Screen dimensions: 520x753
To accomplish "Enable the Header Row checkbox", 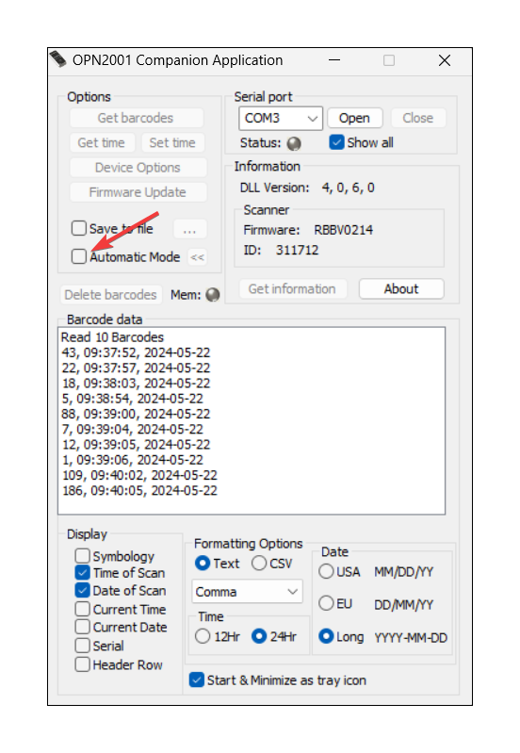I will pos(83,664).
